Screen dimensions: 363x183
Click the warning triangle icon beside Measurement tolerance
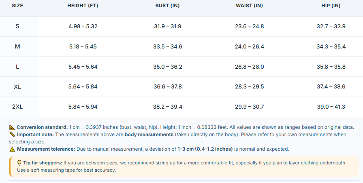12,149
